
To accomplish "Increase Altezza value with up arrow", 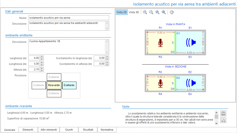I will [42, 68].
